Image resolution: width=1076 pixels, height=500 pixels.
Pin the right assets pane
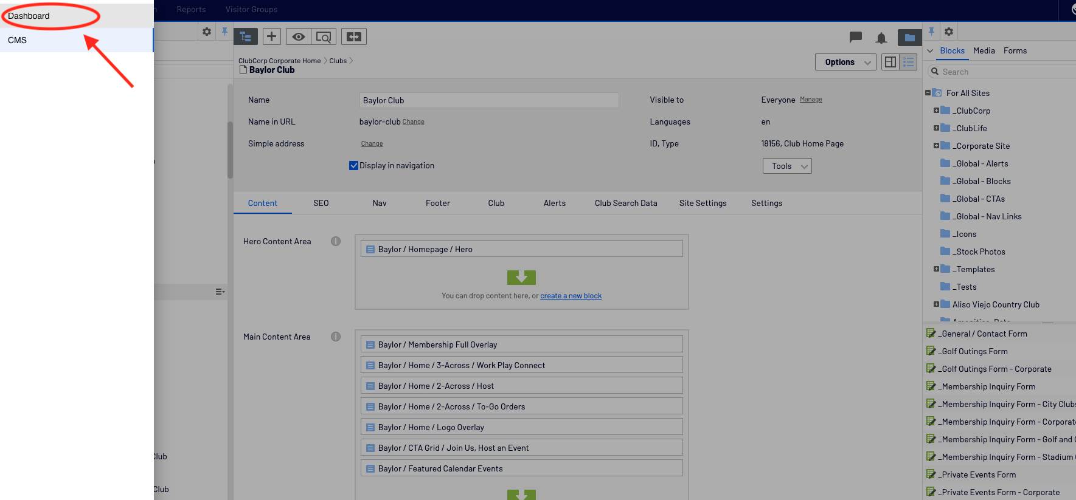tap(931, 32)
